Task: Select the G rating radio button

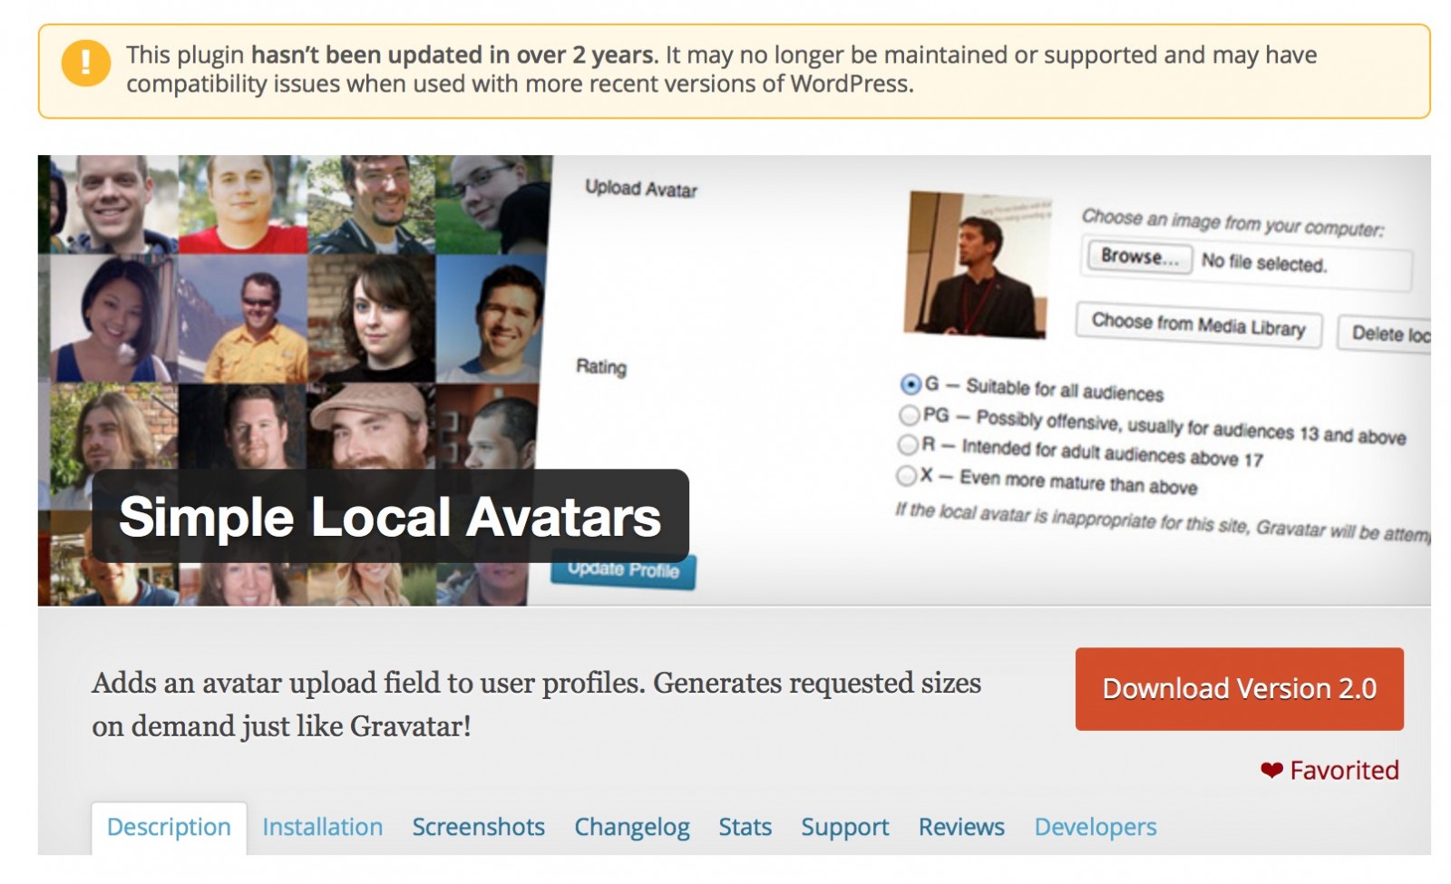Action: click(x=910, y=384)
